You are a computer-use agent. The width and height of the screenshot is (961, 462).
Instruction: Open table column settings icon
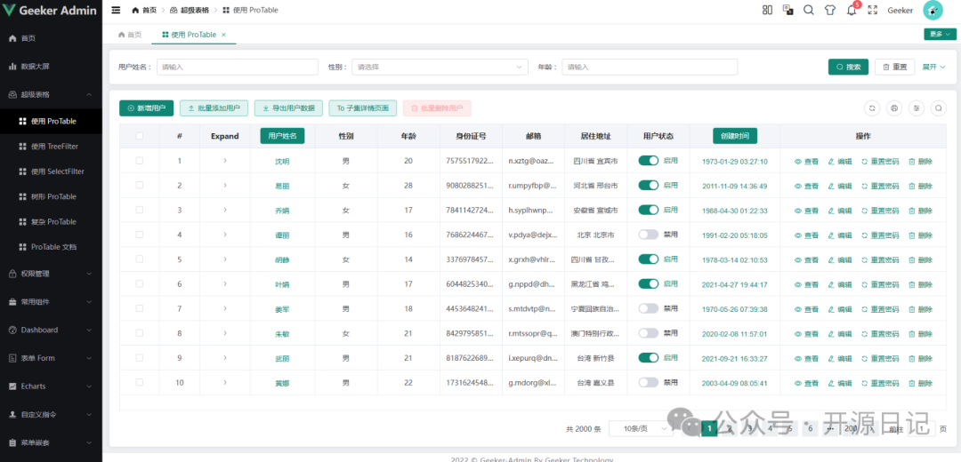(x=917, y=108)
